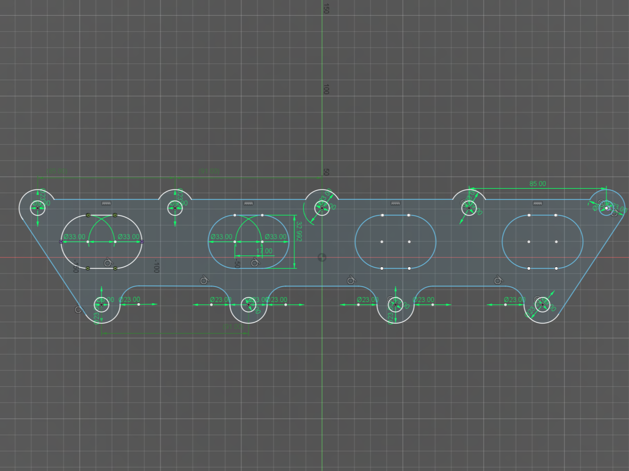
Task: Click right center point of fourth slot
Action: pos(556,242)
